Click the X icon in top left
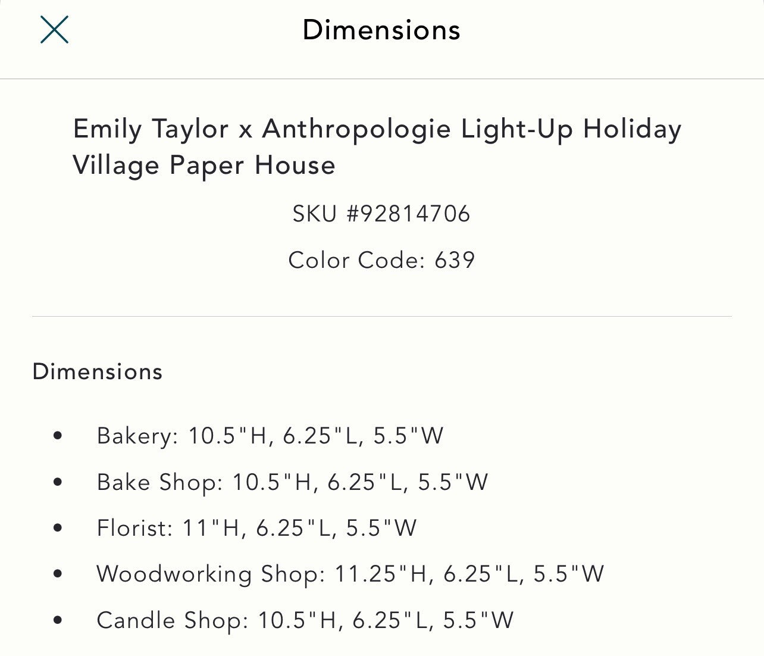764x656 pixels. click(x=54, y=30)
